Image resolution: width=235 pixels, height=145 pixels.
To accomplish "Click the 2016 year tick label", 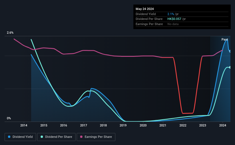I will click(64, 126).
